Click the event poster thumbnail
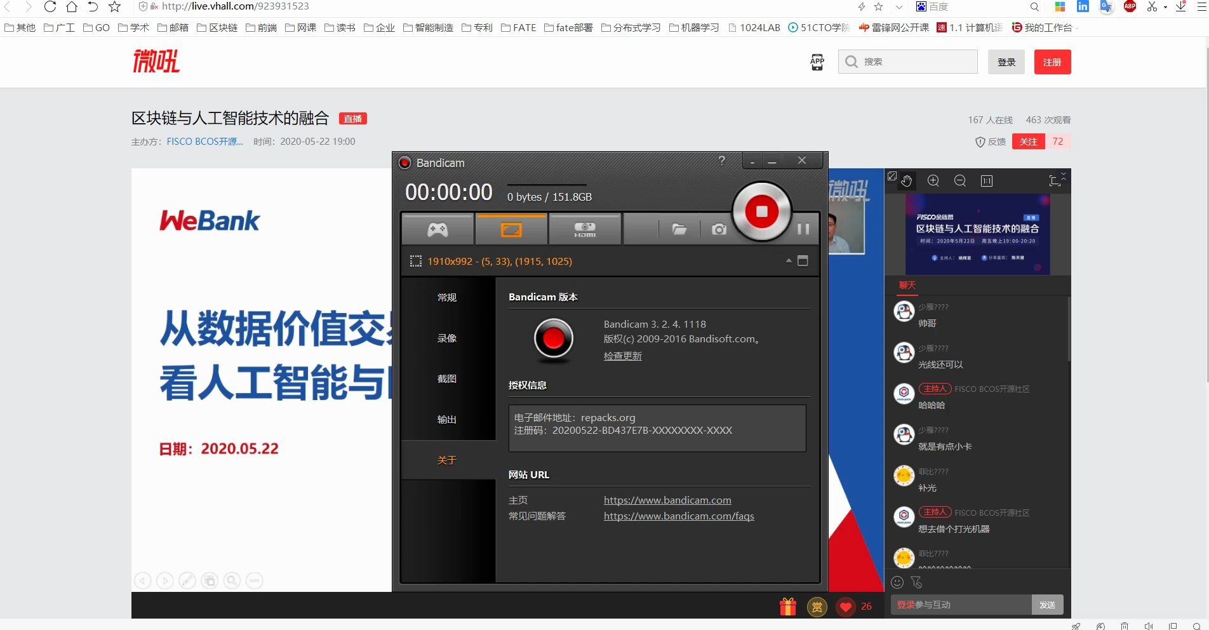The height and width of the screenshot is (630, 1209). click(x=977, y=234)
